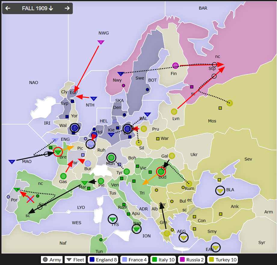Select the Turkish fleet in BLA

[220, 191]
